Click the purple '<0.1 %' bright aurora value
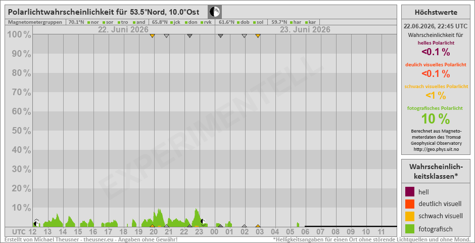 [x=436, y=52]
